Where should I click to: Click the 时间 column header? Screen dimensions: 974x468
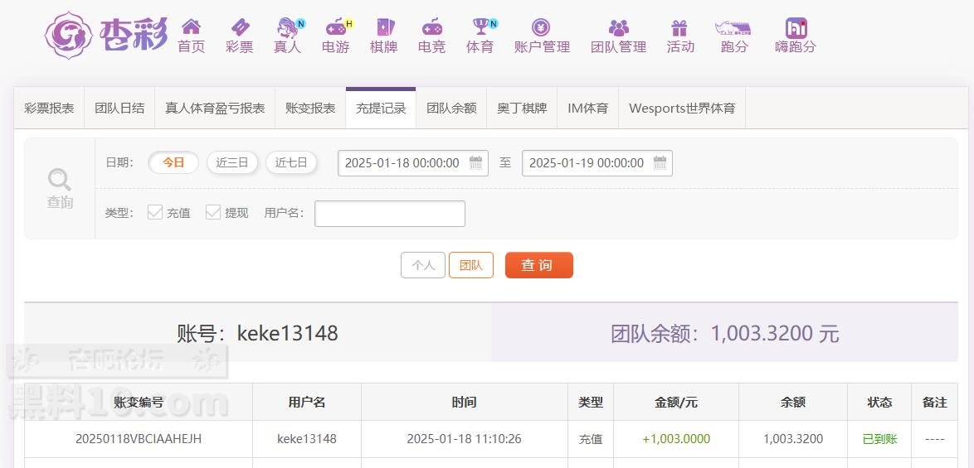point(465,403)
